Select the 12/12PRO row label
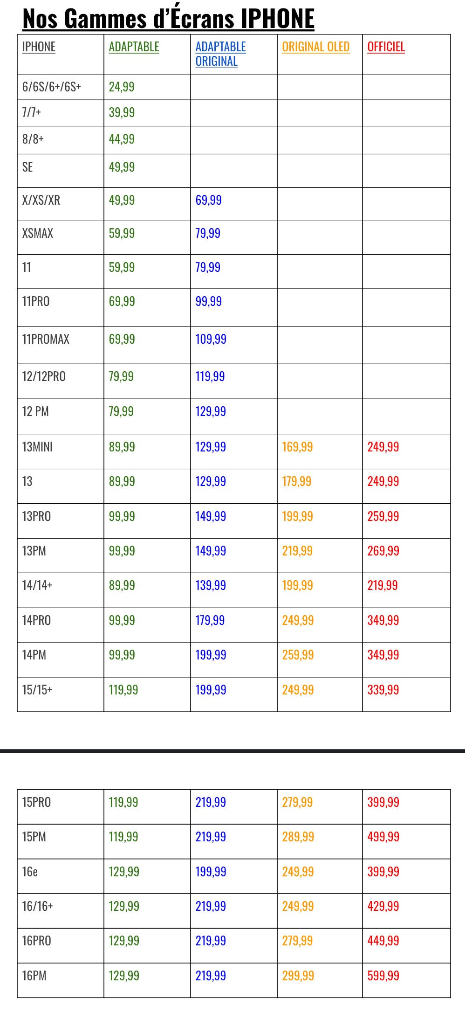This screenshot has width=465, height=1013. tap(44, 376)
